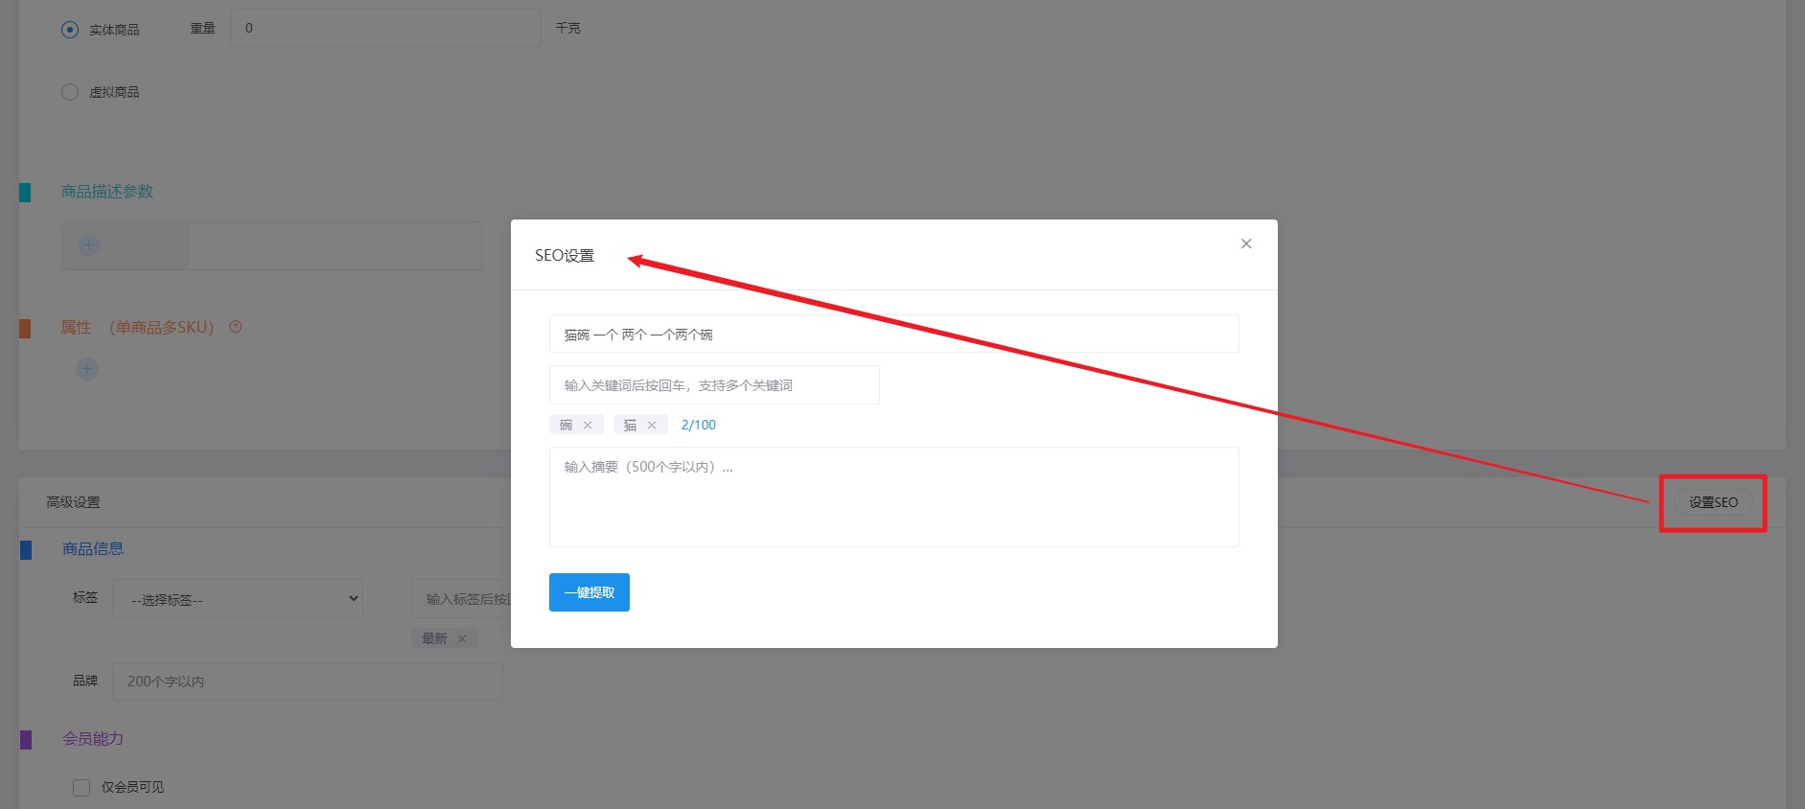Click the 2/100 keyword counter text
Image resolution: width=1805 pixels, height=809 pixels.
click(x=699, y=425)
